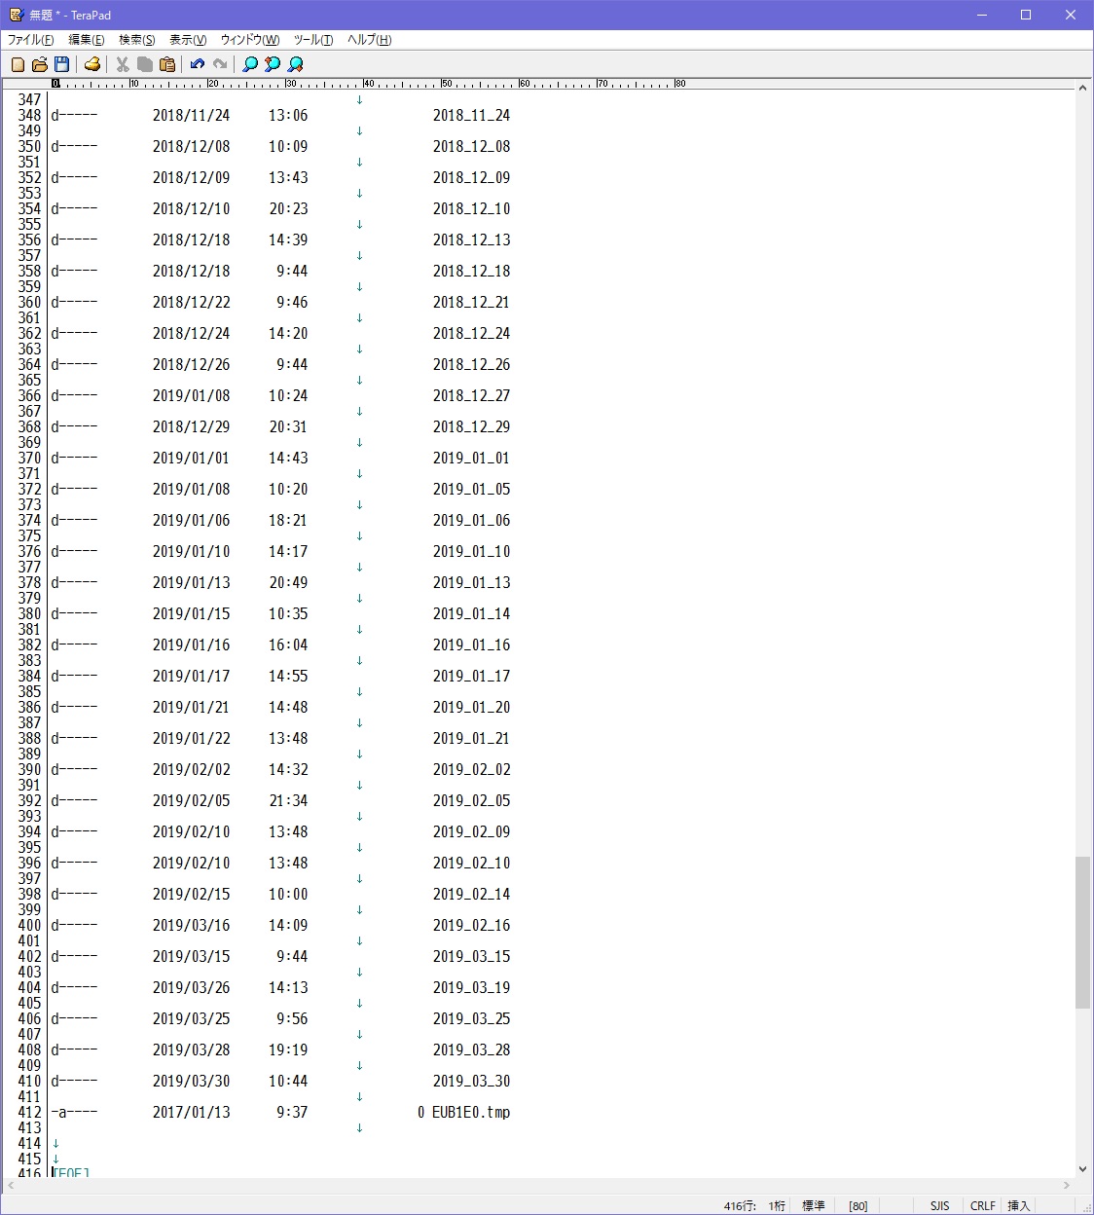Click date 2019/02/15 on line 398
Screen dimensions: 1094x1215
coord(192,894)
